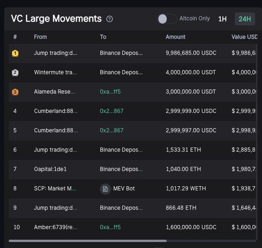Click the silver rank 2 medal icon
The image size is (262, 248).
pos(15,72)
